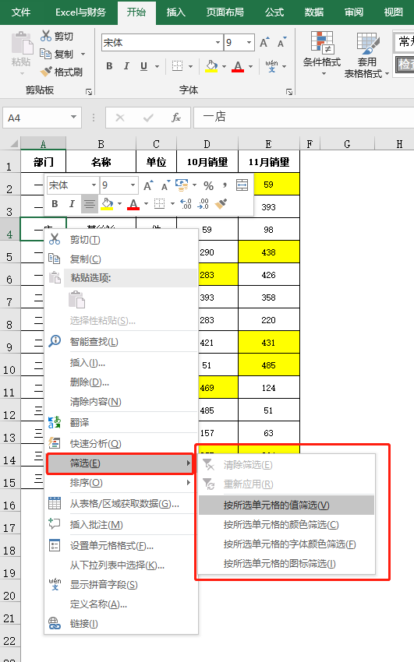The image size is (414, 662).
Task: Switch to the 数据 ribbon tab
Action: click(314, 12)
